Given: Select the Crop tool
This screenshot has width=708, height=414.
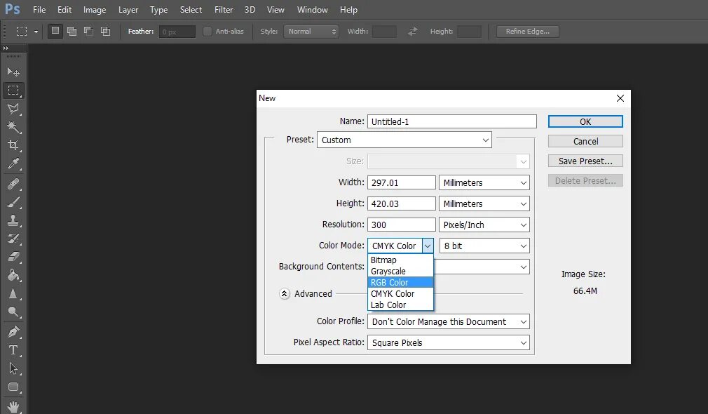Looking at the screenshot, I should click(x=13, y=145).
